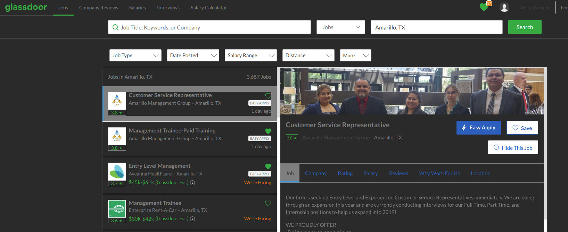Expand the More filters dropdown
The image size is (568, 232).
(356, 55)
